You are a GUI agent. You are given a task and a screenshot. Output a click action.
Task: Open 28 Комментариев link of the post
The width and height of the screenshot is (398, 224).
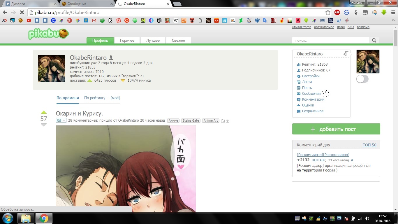click(x=82, y=120)
